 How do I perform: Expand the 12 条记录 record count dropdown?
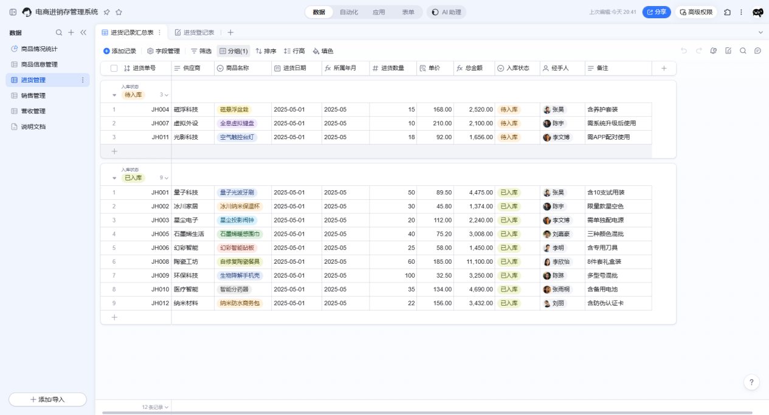(x=156, y=407)
